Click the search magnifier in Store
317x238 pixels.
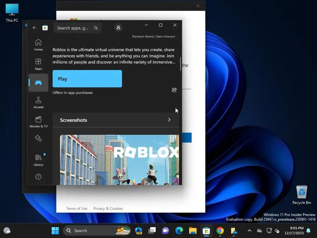[96, 28]
